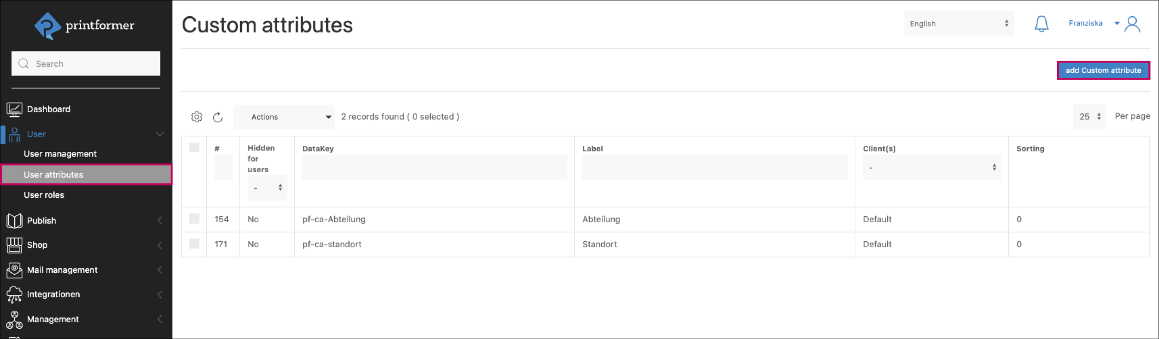Open the English language selector
Image resolution: width=1159 pixels, height=339 pixels.
[958, 24]
